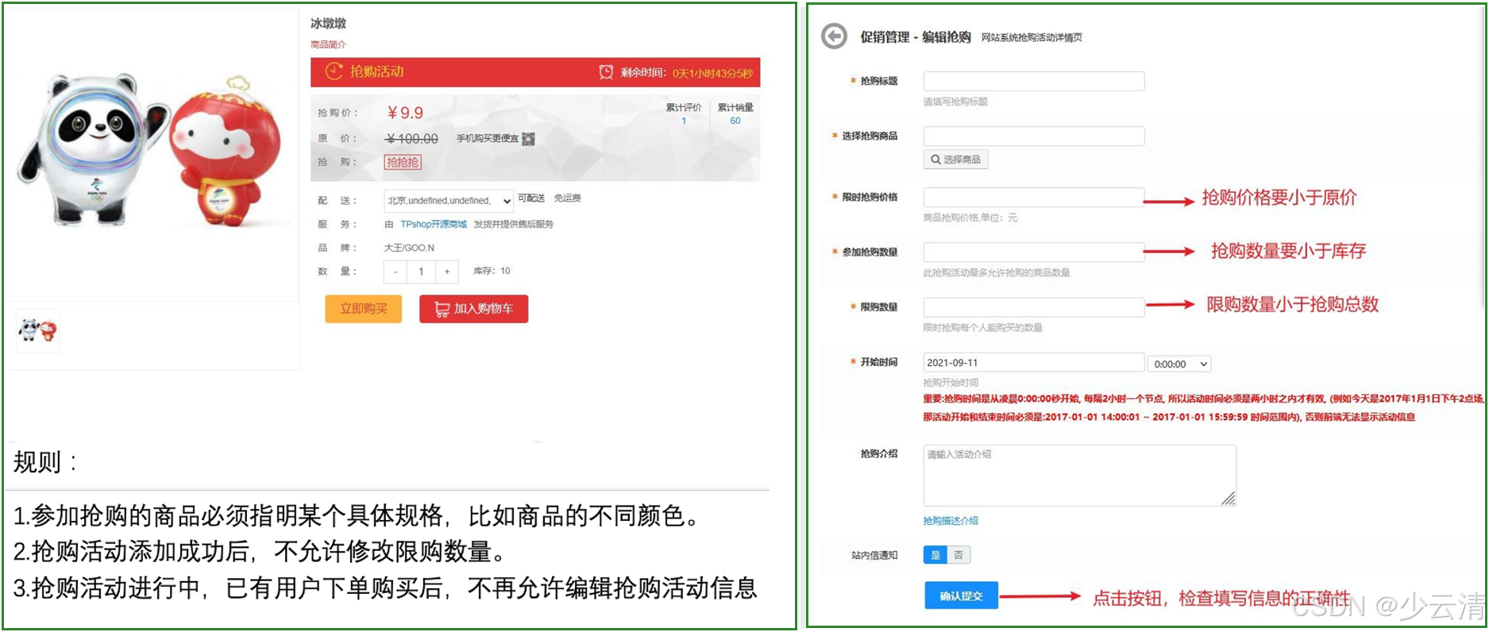Click the 立即购买 button

tap(363, 309)
